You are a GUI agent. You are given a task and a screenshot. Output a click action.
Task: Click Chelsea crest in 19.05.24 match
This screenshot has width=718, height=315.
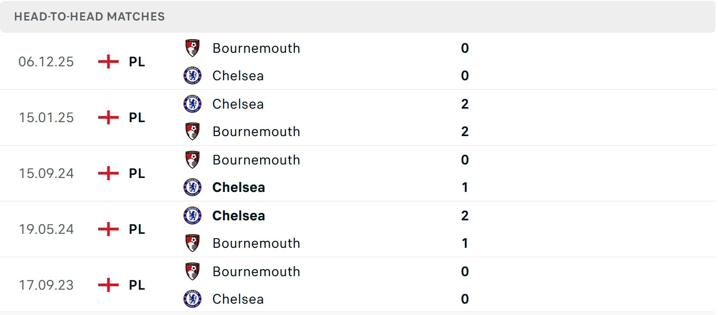[192, 216]
